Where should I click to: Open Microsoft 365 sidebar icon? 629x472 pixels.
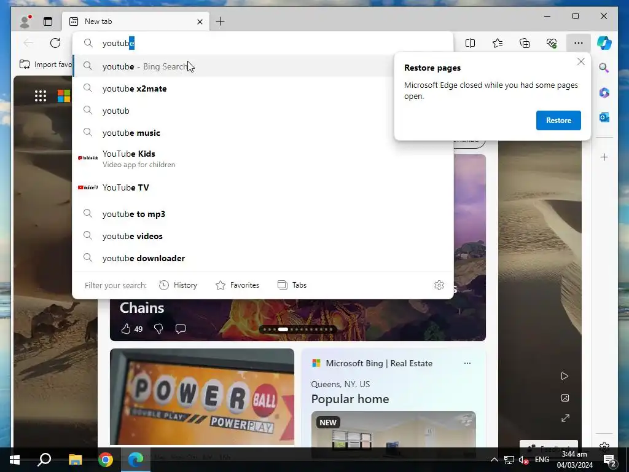[x=604, y=93]
